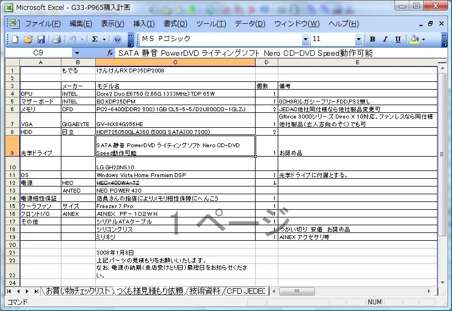452x311 pixels.
Task: Switch to 技術資料 sheet tab
Action: [205, 291]
